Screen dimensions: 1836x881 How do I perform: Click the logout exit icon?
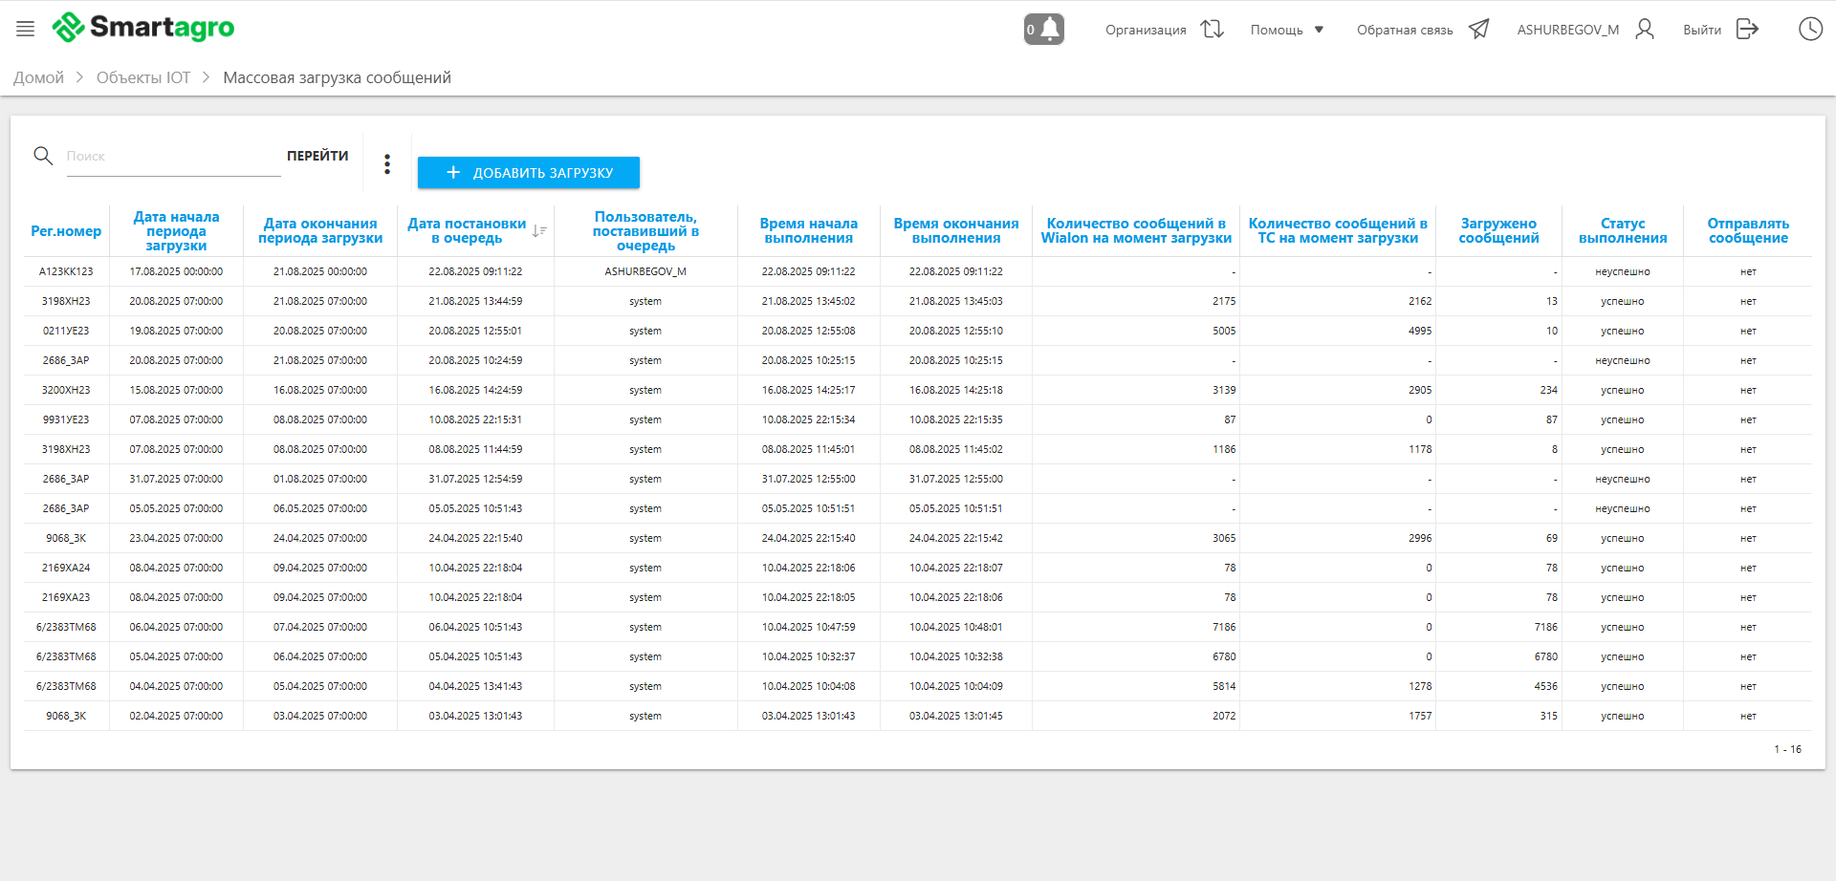pos(1747,30)
